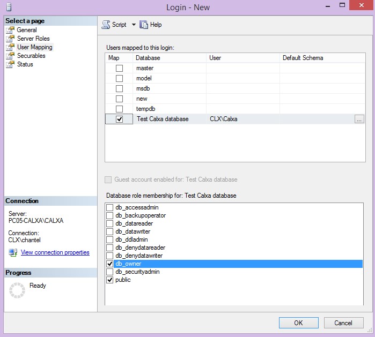
Task: Check the Map box for msdb
Action: pyautogui.click(x=119, y=88)
